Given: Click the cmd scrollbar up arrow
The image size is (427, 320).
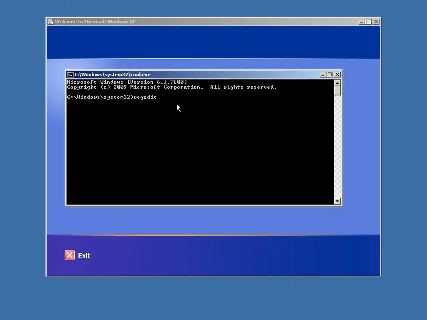Looking at the screenshot, I should (337, 83).
